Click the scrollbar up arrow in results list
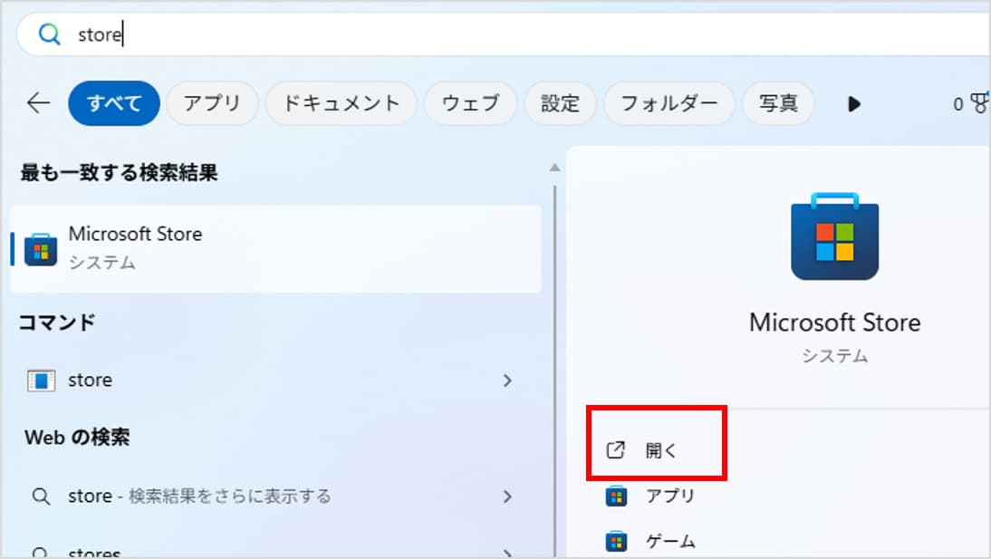The height and width of the screenshot is (559, 991). [x=554, y=168]
